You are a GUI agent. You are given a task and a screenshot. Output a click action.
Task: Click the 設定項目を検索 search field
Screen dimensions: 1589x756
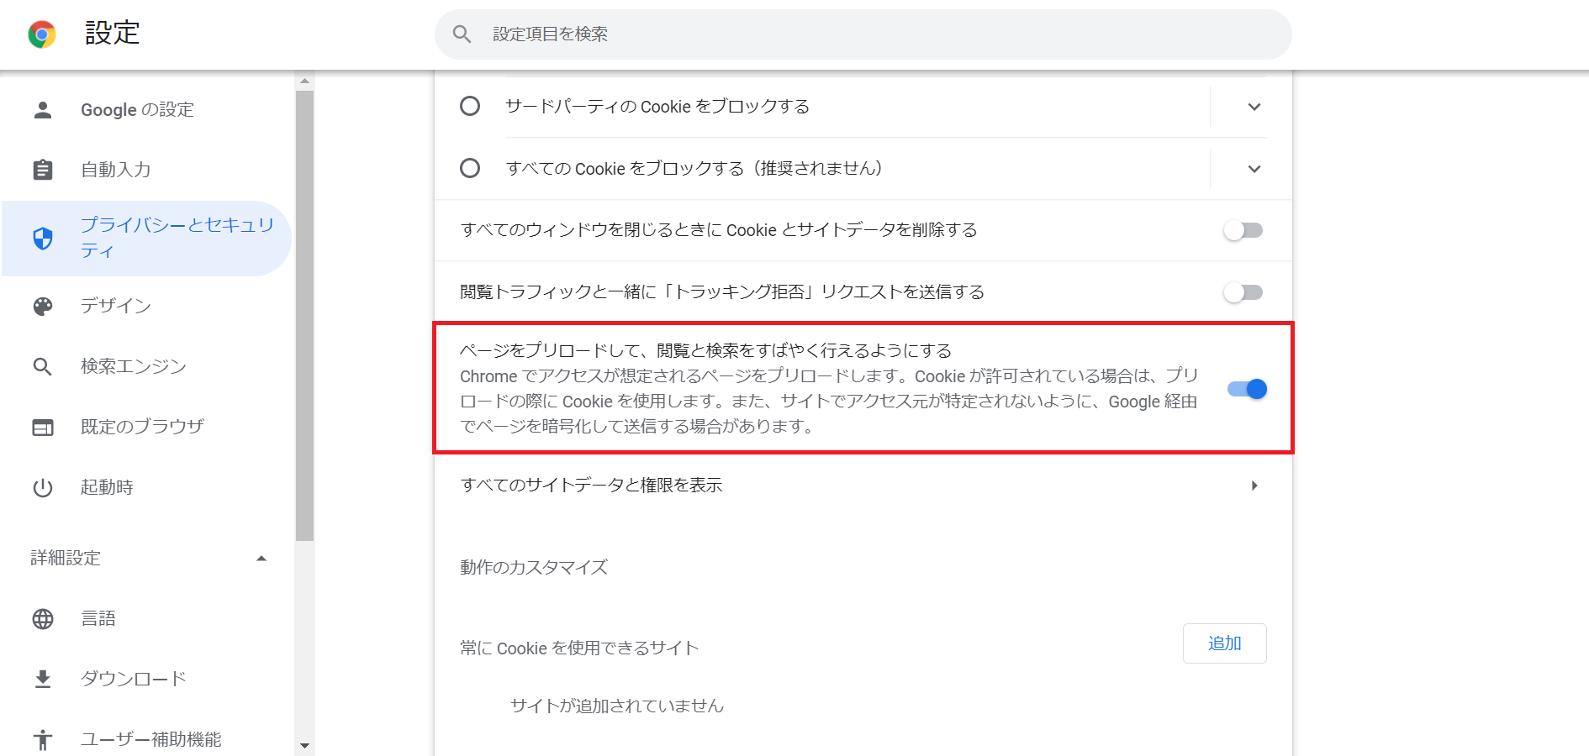(863, 34)
